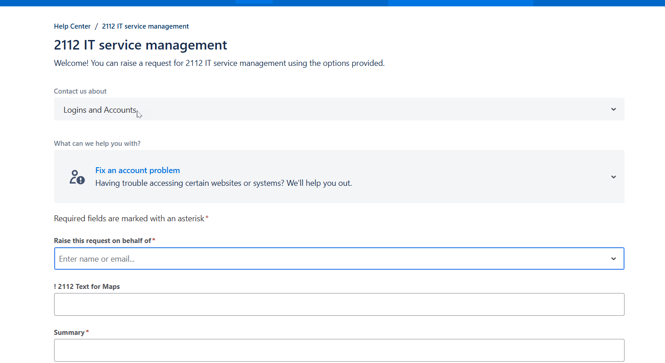Viewport: 665px width, 363px height.
Task: Click the chevron arrow in Logins and Accounts selector
Action: coord(613,109)
